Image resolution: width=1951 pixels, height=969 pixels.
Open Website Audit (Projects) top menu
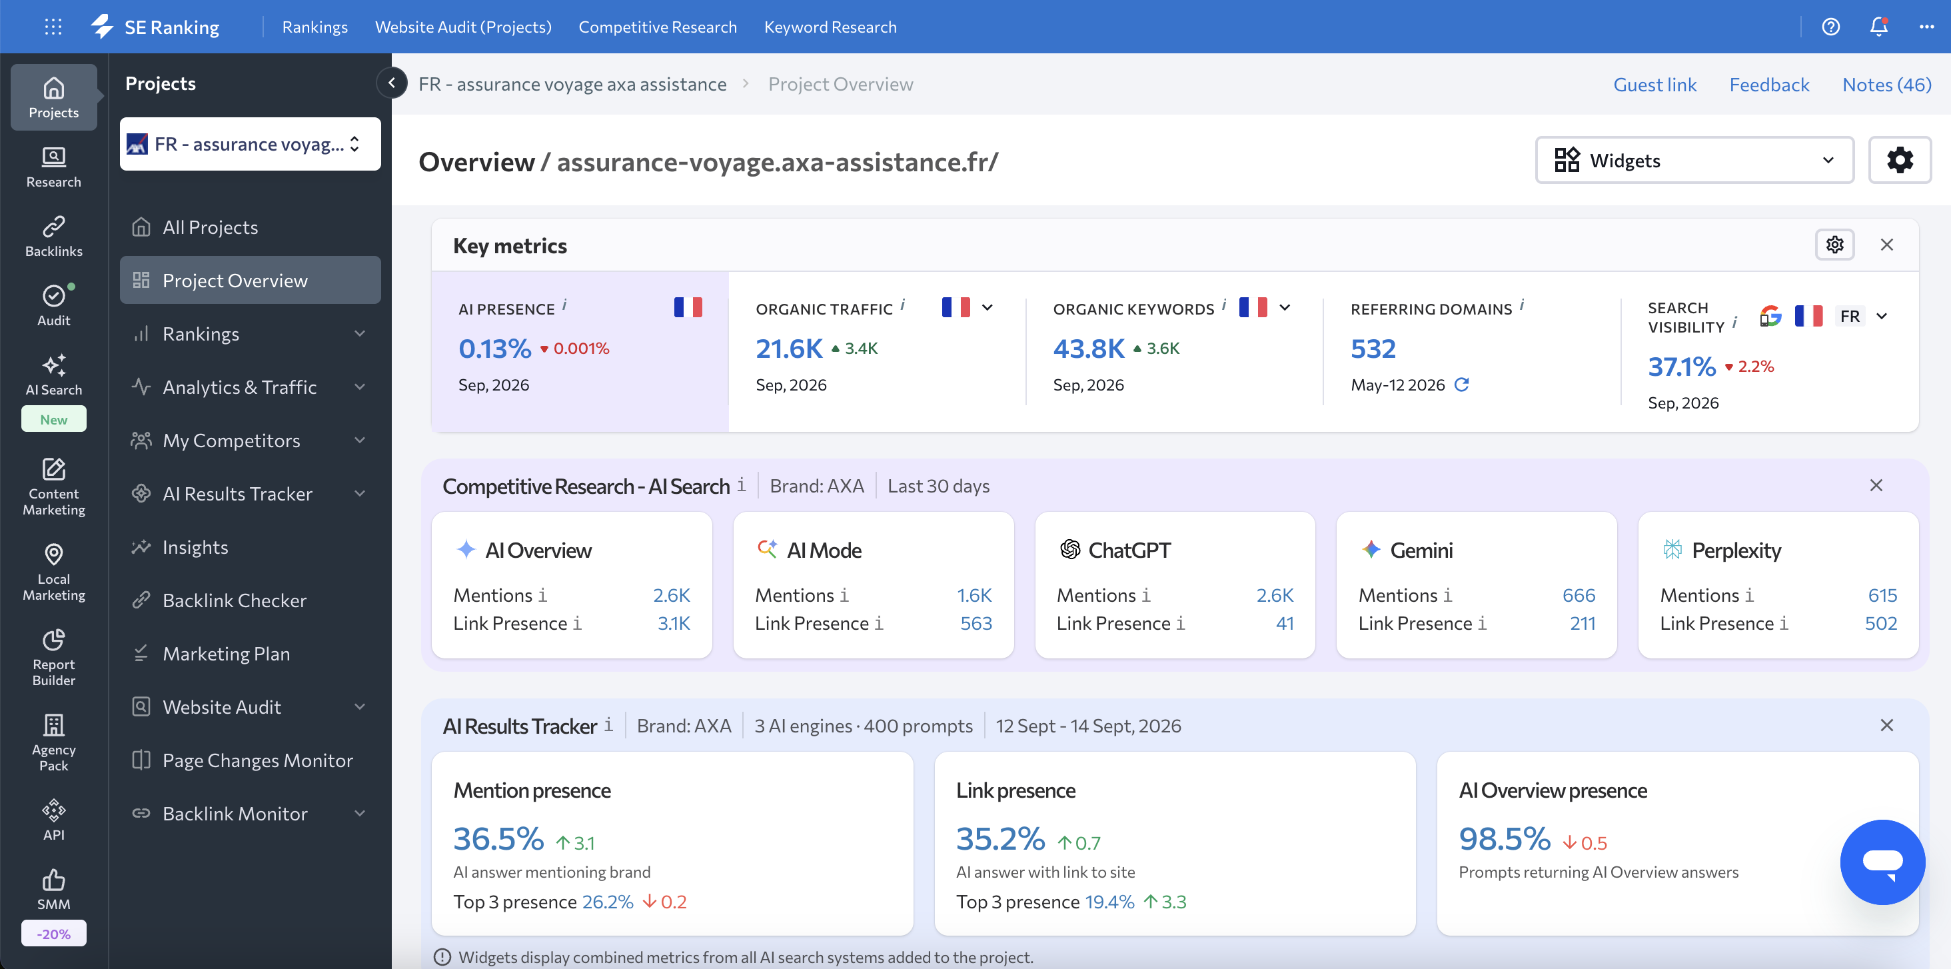pyautogui.click(x=462, y=27)
